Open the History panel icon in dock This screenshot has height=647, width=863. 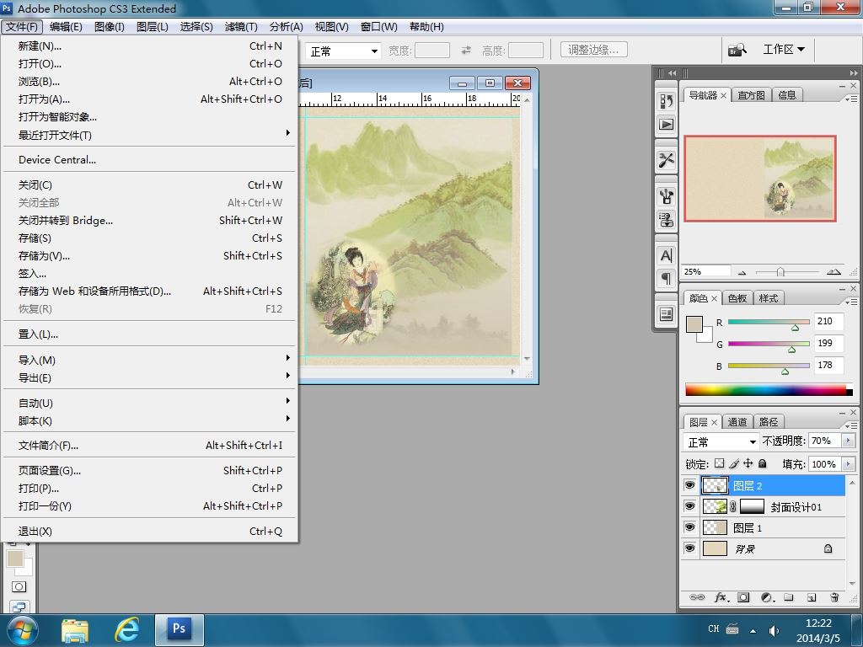[666, 101]
